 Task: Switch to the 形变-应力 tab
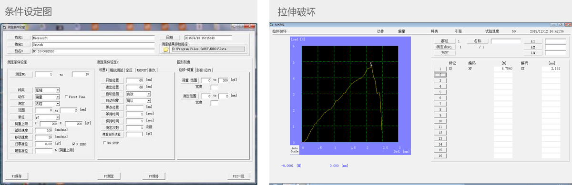(204, 70)
